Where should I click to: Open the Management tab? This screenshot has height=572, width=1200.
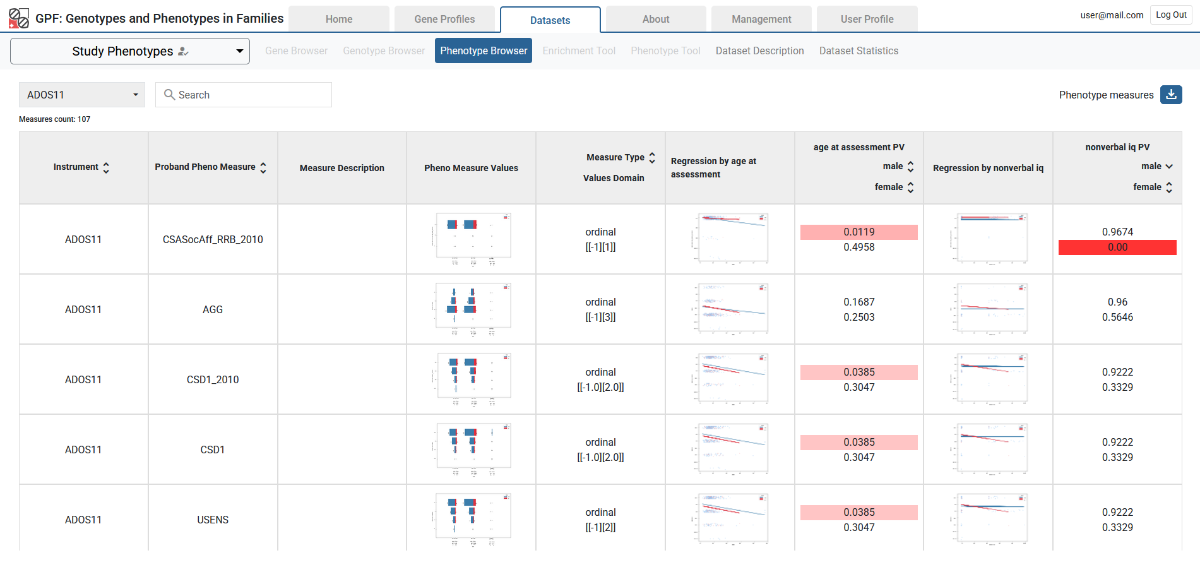[x=761, y=19]
